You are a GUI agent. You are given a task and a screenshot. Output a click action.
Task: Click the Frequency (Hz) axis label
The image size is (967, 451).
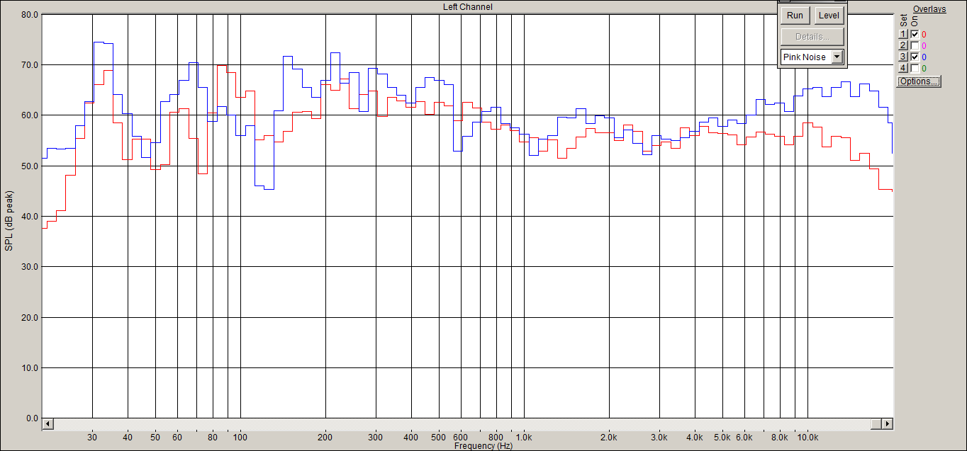(x=483, y=446)
